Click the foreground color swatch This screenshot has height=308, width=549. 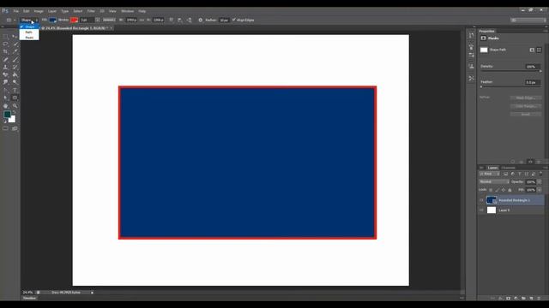7,115
